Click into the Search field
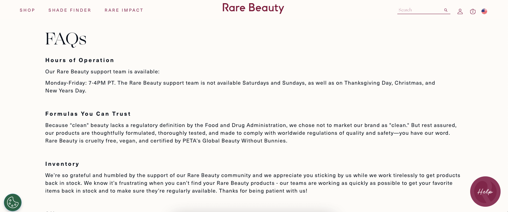Image resolution: width=508 pixels, height=212 pixels. click(x=420, y=10)
